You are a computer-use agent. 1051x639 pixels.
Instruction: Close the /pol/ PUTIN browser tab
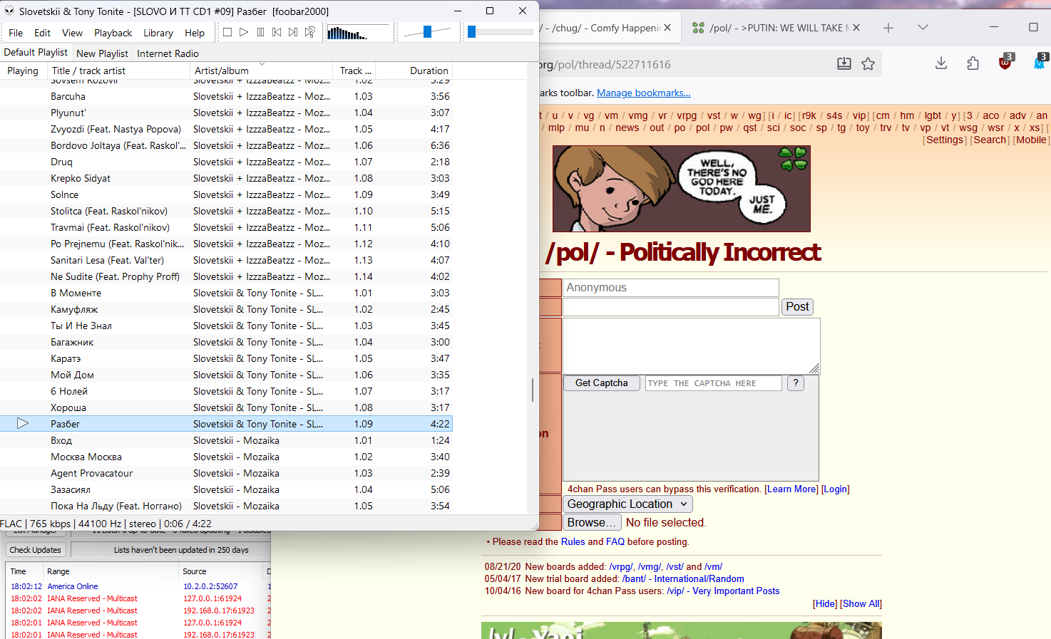[856, 28]
